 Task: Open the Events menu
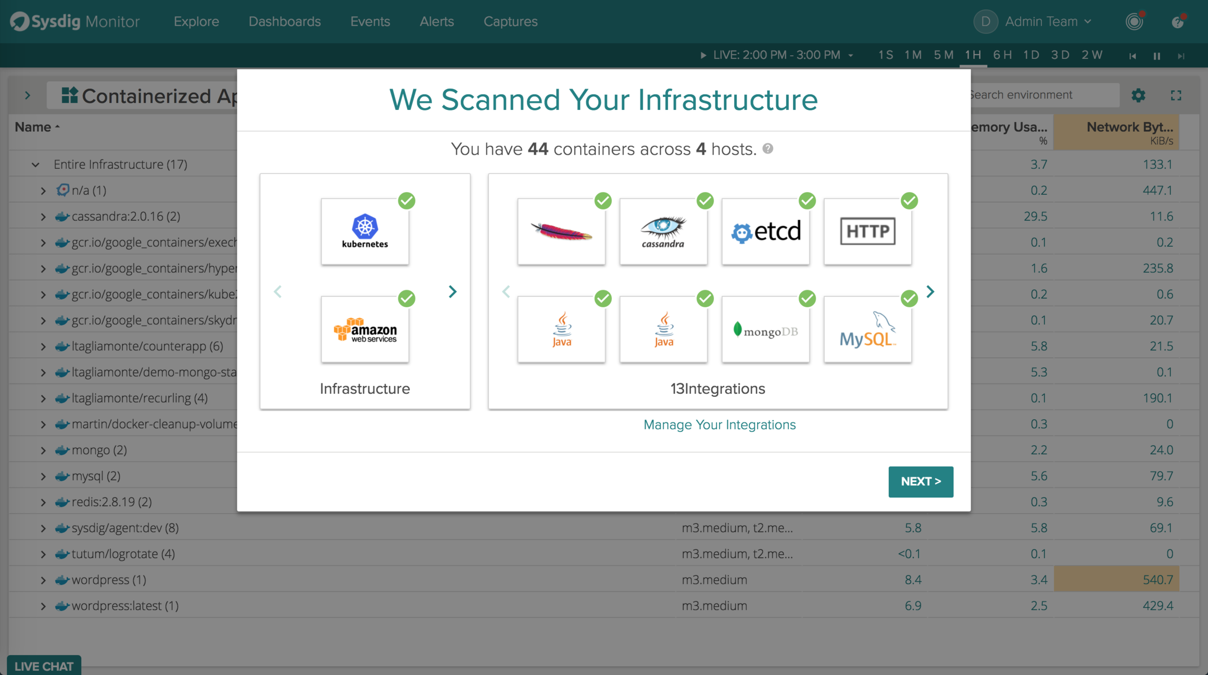tap(370, 21)
